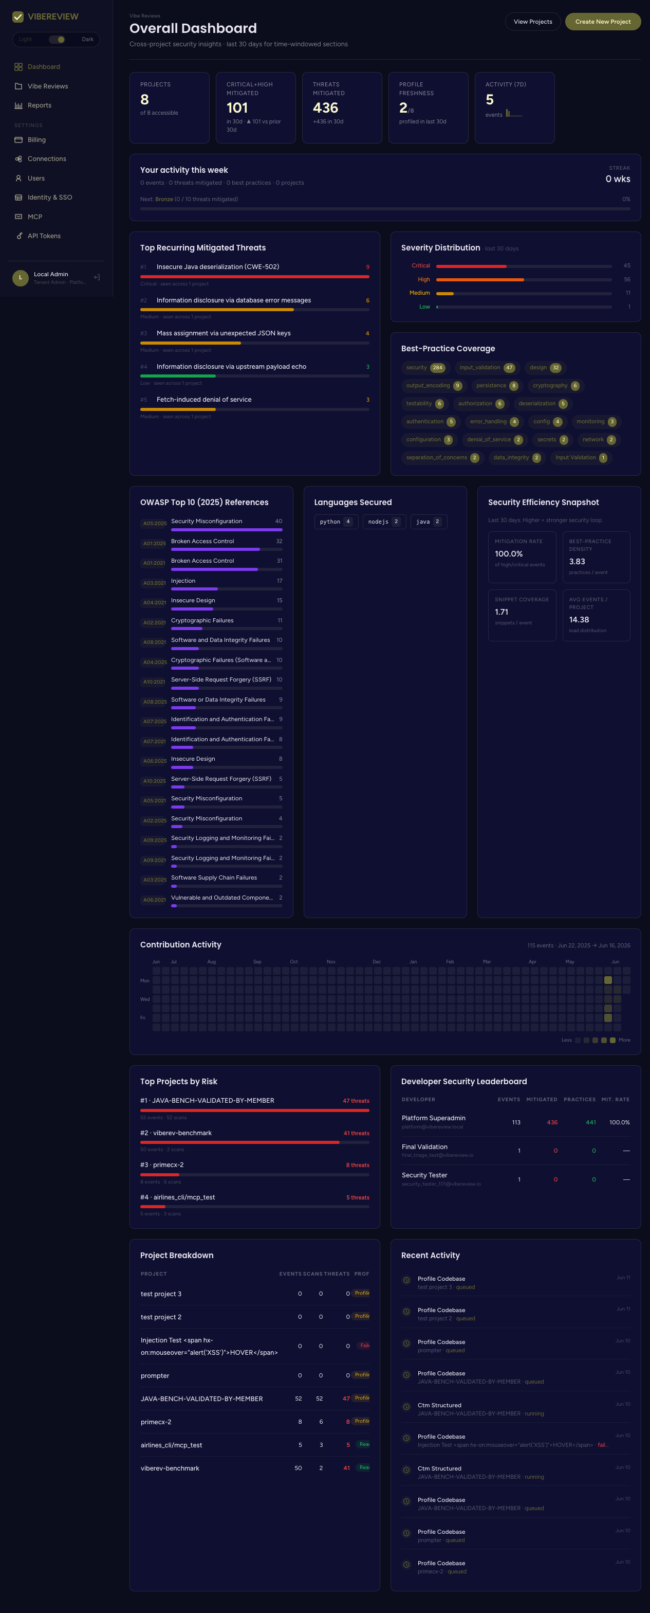
Task: Click Fetch-induced denial of service threat
Action: pyautogui.click(x=204, y=400)
